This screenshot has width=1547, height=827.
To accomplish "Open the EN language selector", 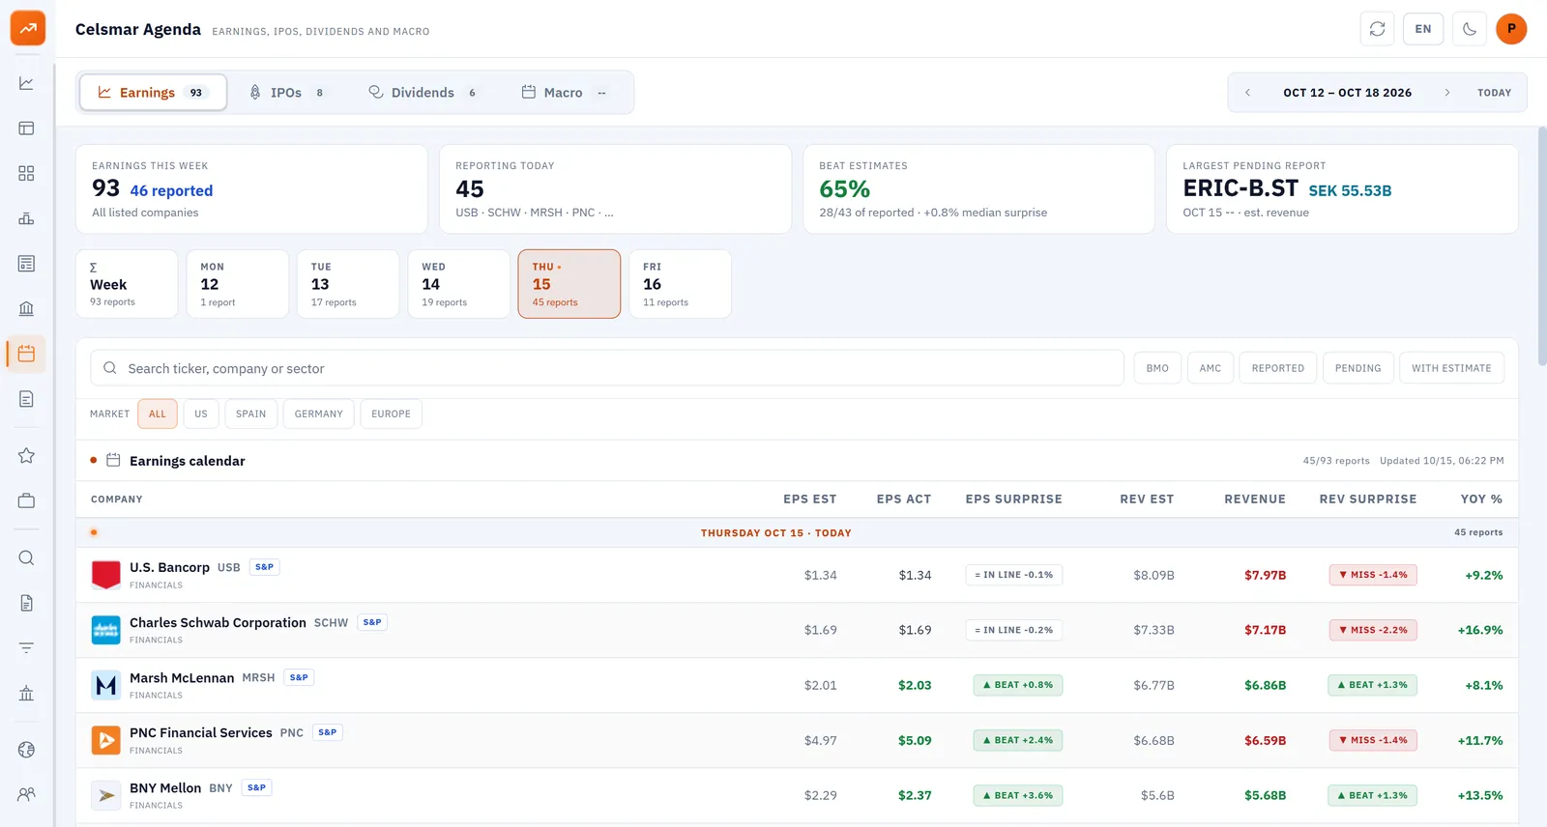I will pos(1423,29).
